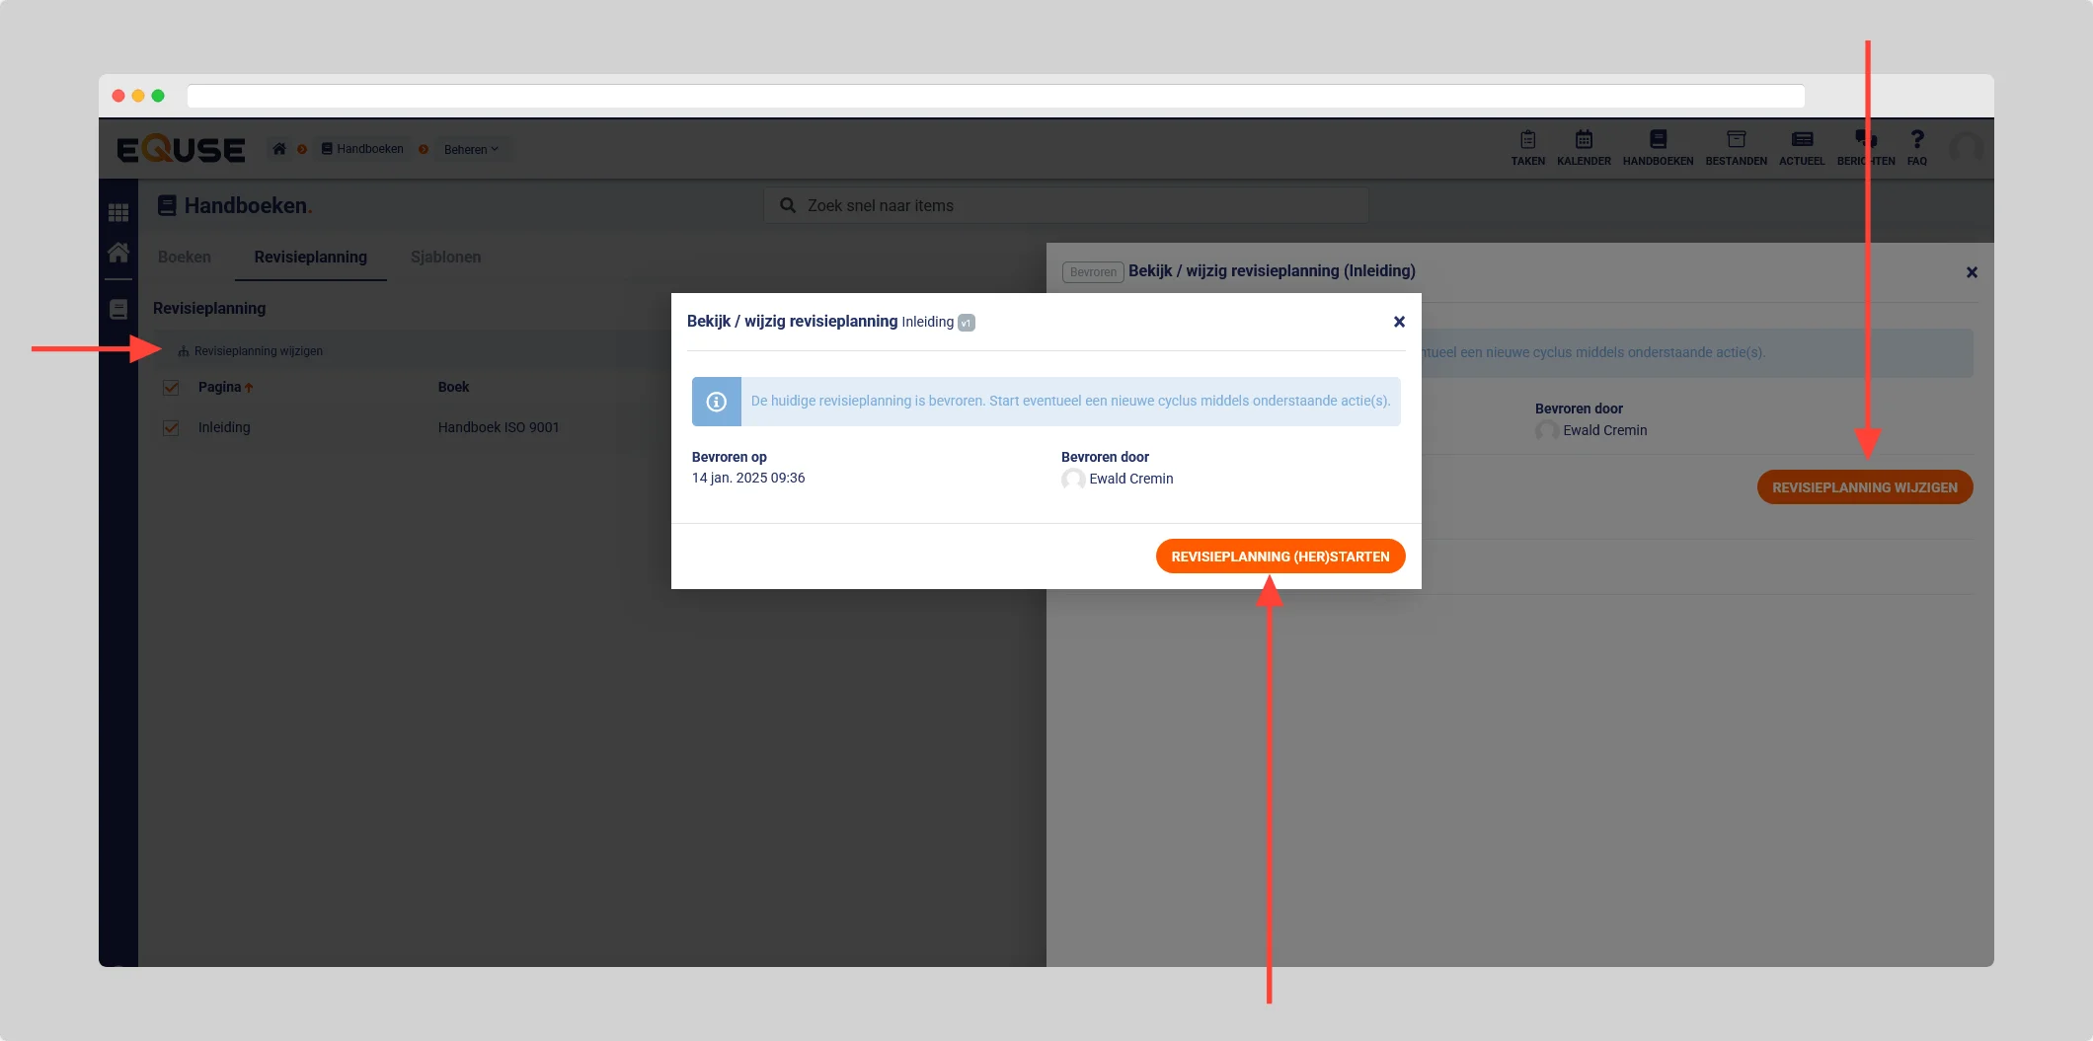Screen dimensions: 2093x1041
Task: Click the home icon in breadcrumb
Action: [279, 149]
